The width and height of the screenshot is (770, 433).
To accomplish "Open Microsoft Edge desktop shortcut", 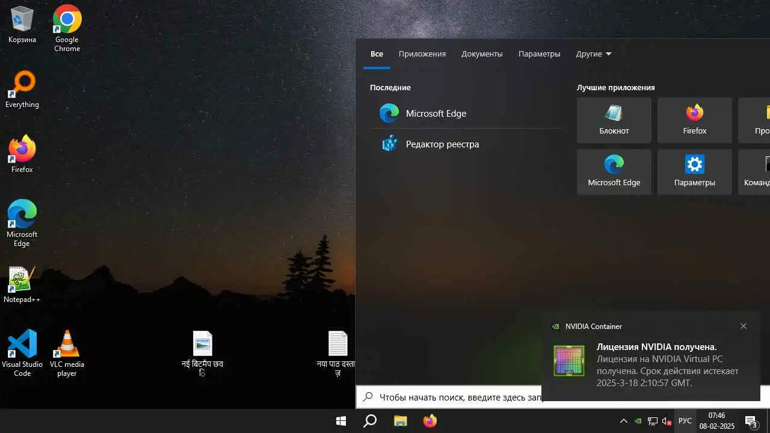I will (22, 223).
